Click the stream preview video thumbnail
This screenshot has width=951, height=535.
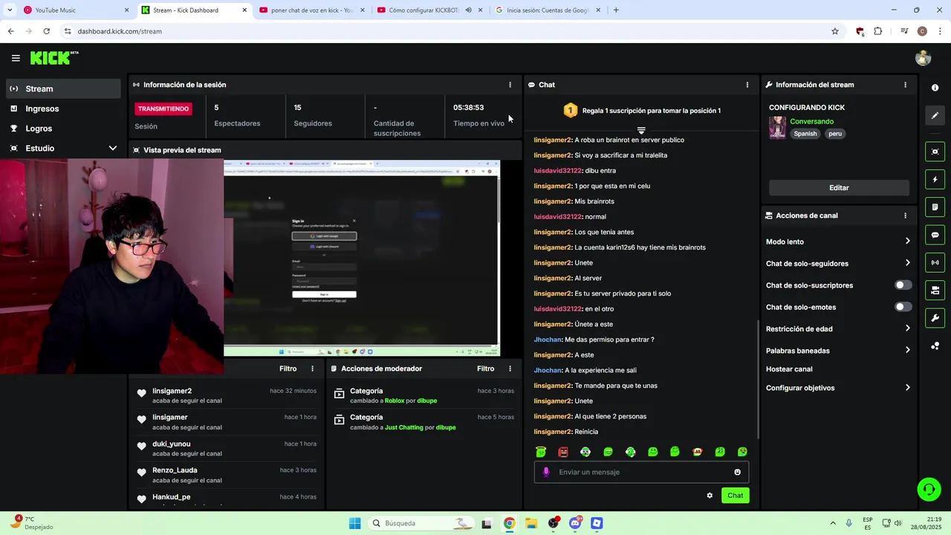click(x=362, y=258)
